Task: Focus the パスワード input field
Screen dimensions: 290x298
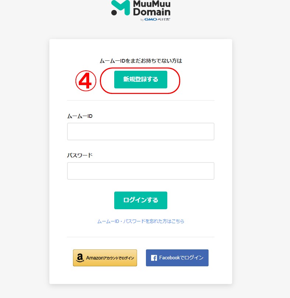Action: [141, 171]
